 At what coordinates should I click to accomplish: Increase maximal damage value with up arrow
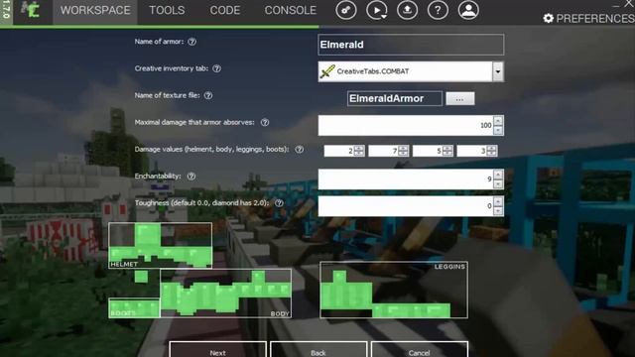click(x=498, y=121)
